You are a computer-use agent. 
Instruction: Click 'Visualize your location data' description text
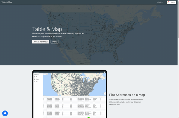click(x=58, y=35)
